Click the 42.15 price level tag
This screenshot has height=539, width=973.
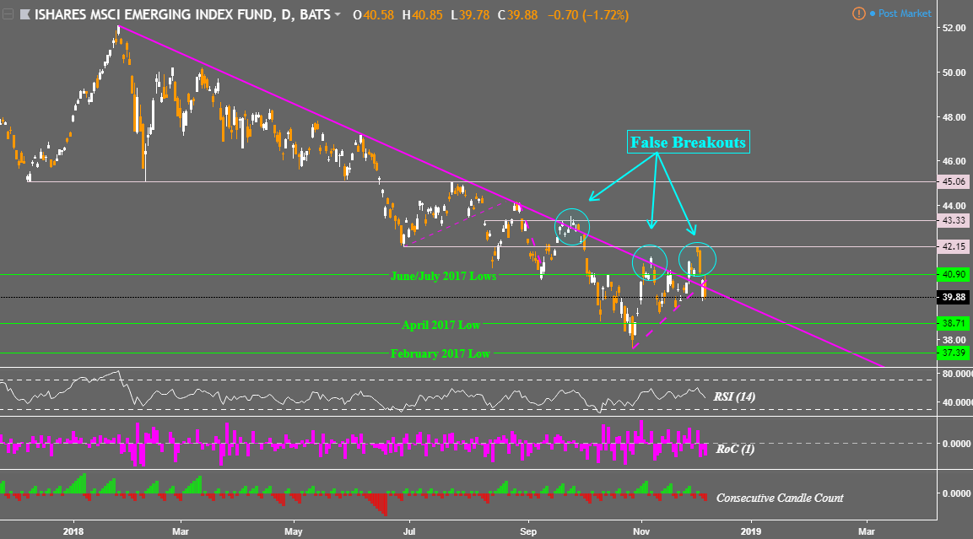pyautogui.click(x=954, y=247)
